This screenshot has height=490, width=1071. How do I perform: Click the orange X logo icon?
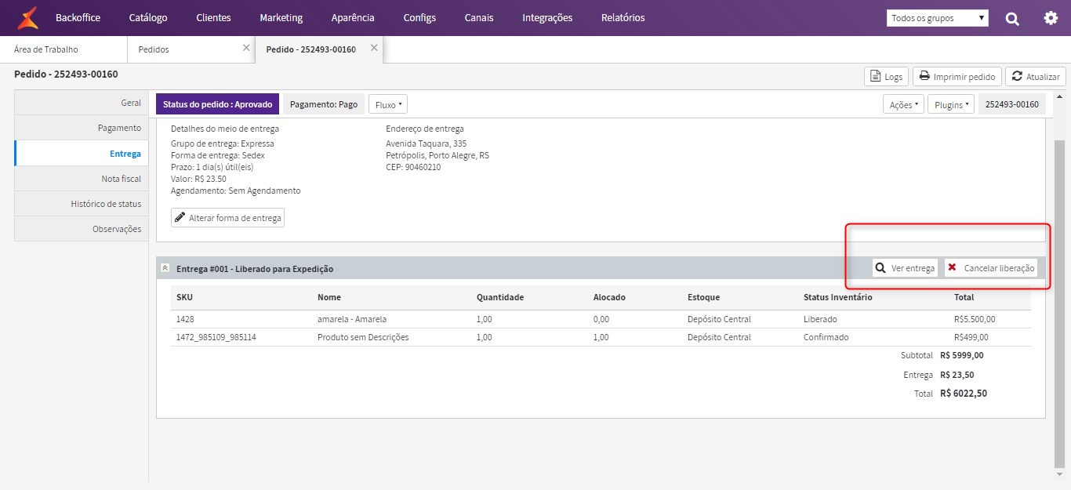[x=28, y=17]
